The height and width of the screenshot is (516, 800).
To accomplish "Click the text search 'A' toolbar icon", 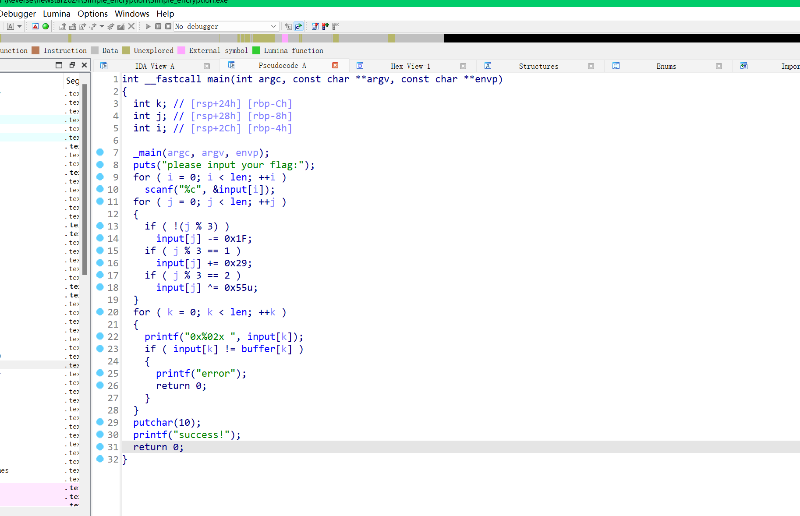I will pyautogui.click(x=11, y=26).
